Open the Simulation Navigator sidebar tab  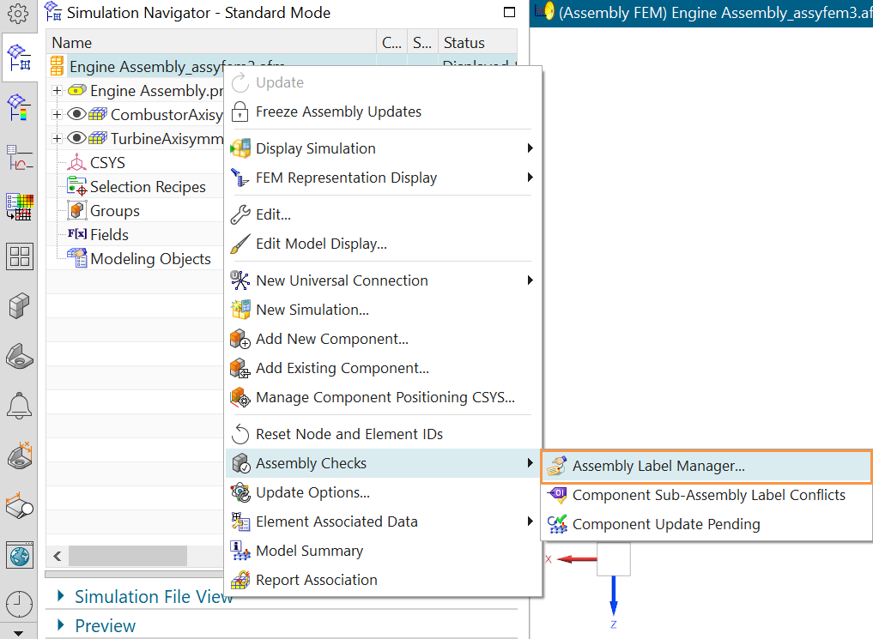(19, 57)
